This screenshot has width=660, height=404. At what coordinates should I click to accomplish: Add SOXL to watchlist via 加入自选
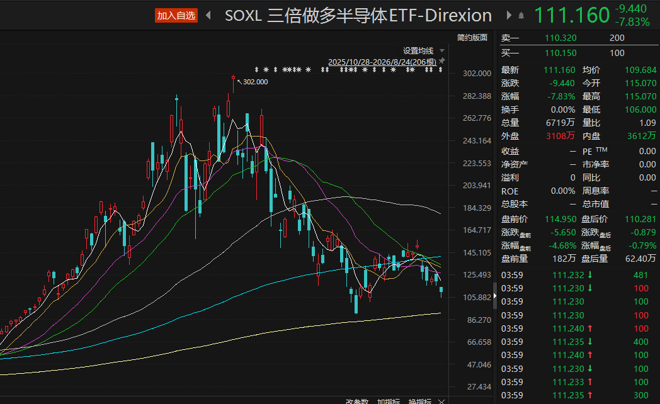point(176,16)
